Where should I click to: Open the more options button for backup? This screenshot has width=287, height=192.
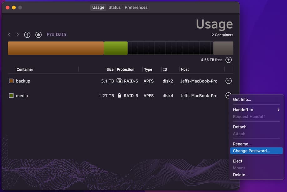229,81
